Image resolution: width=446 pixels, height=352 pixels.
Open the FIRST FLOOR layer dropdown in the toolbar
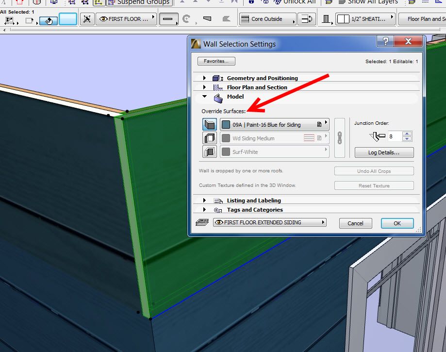(x=126, y=19)
